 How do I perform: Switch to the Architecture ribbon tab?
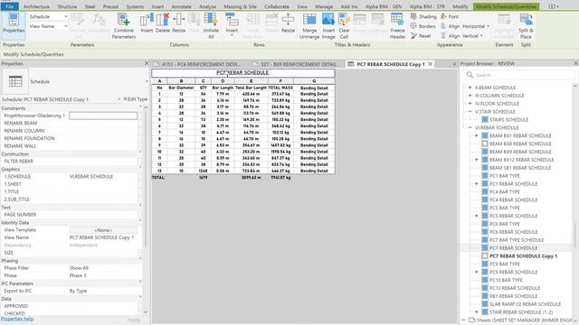[x=36, y=6]
